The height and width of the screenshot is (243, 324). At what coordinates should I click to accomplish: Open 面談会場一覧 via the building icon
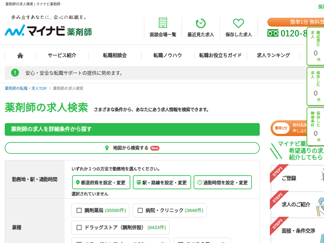(x=162, y=23)
